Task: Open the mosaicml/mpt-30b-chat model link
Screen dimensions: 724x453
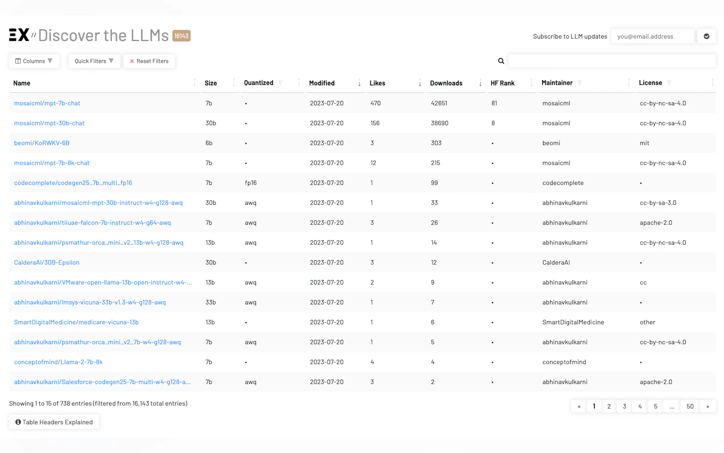Action: (x=49, y=123)
